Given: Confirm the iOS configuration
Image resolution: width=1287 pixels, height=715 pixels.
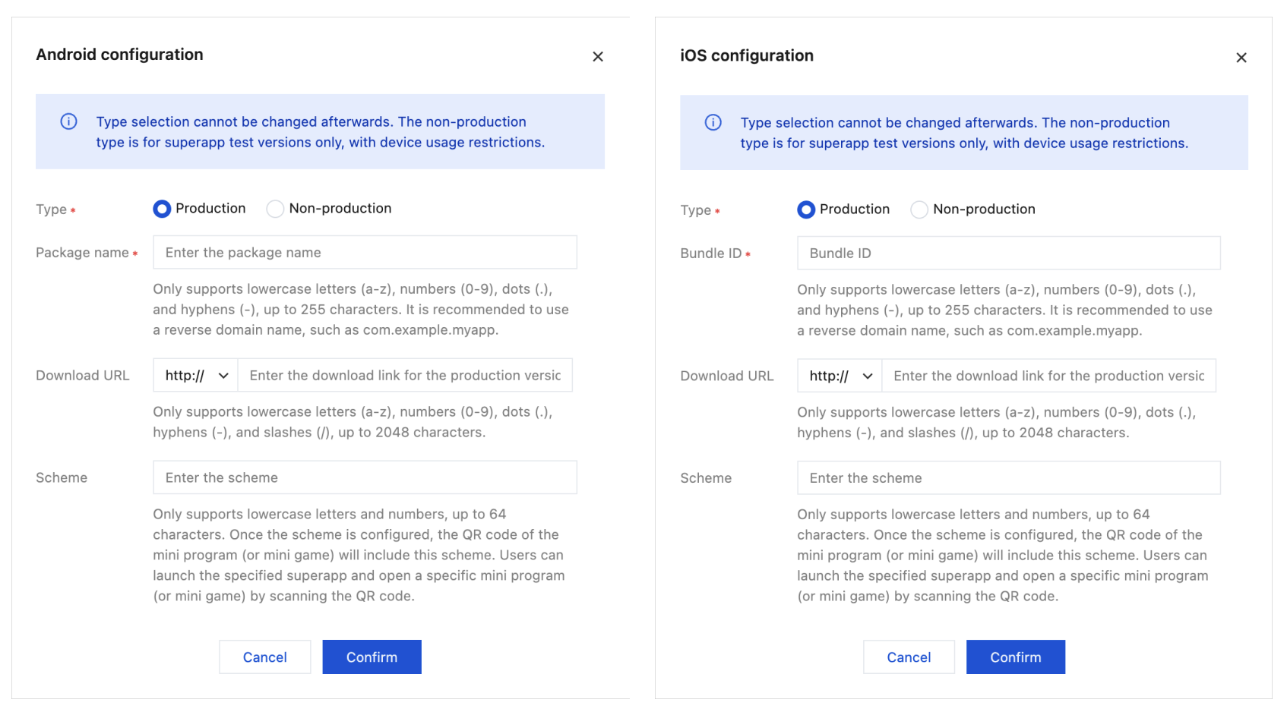Looking at the screenshot, I should tap(1015, 657).
